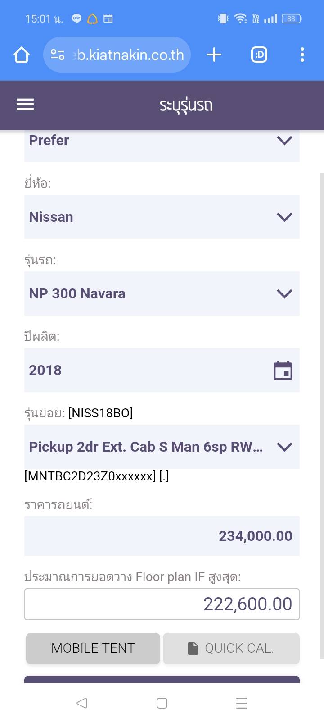The width and height of the screenshot is (324, 723).
Task: Tap the 2018 production year field
Action: 144,370
